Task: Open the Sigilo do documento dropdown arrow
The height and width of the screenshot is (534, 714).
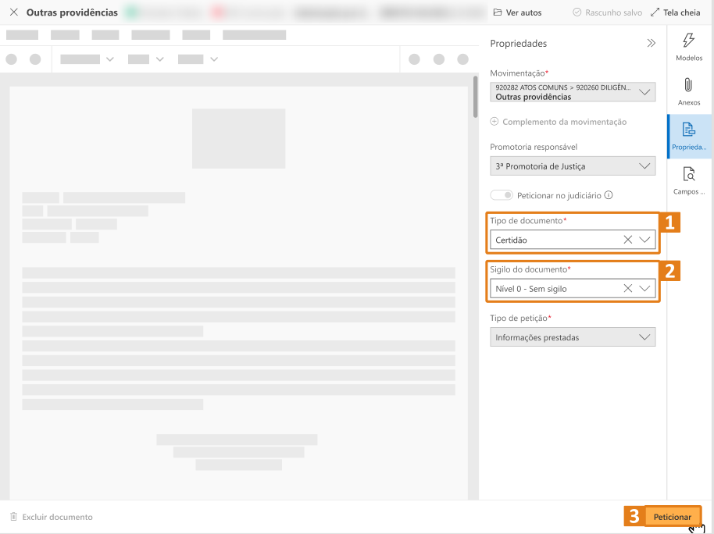Action: click(644, 289)
